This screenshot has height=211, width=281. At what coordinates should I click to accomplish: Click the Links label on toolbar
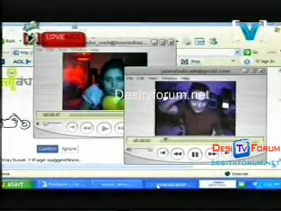tap(272, 52)
